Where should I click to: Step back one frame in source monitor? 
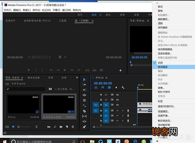[58, 70]
